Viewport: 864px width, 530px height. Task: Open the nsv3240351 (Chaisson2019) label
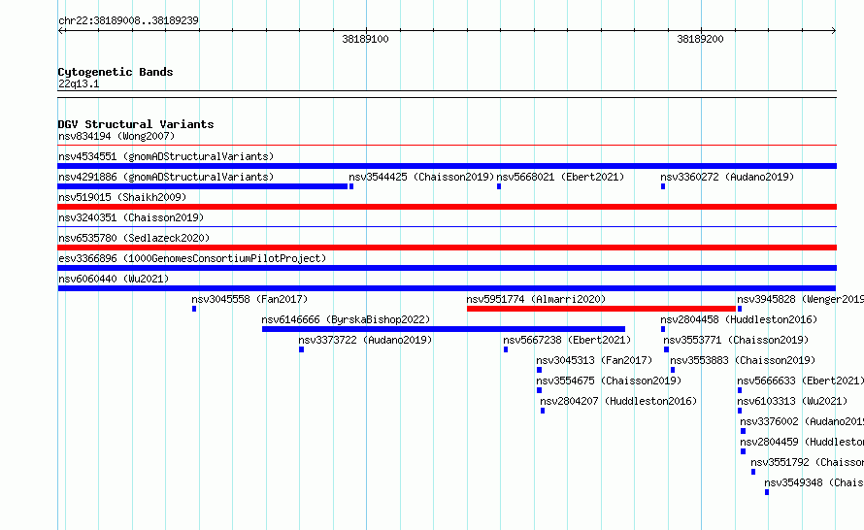(131, 217)
